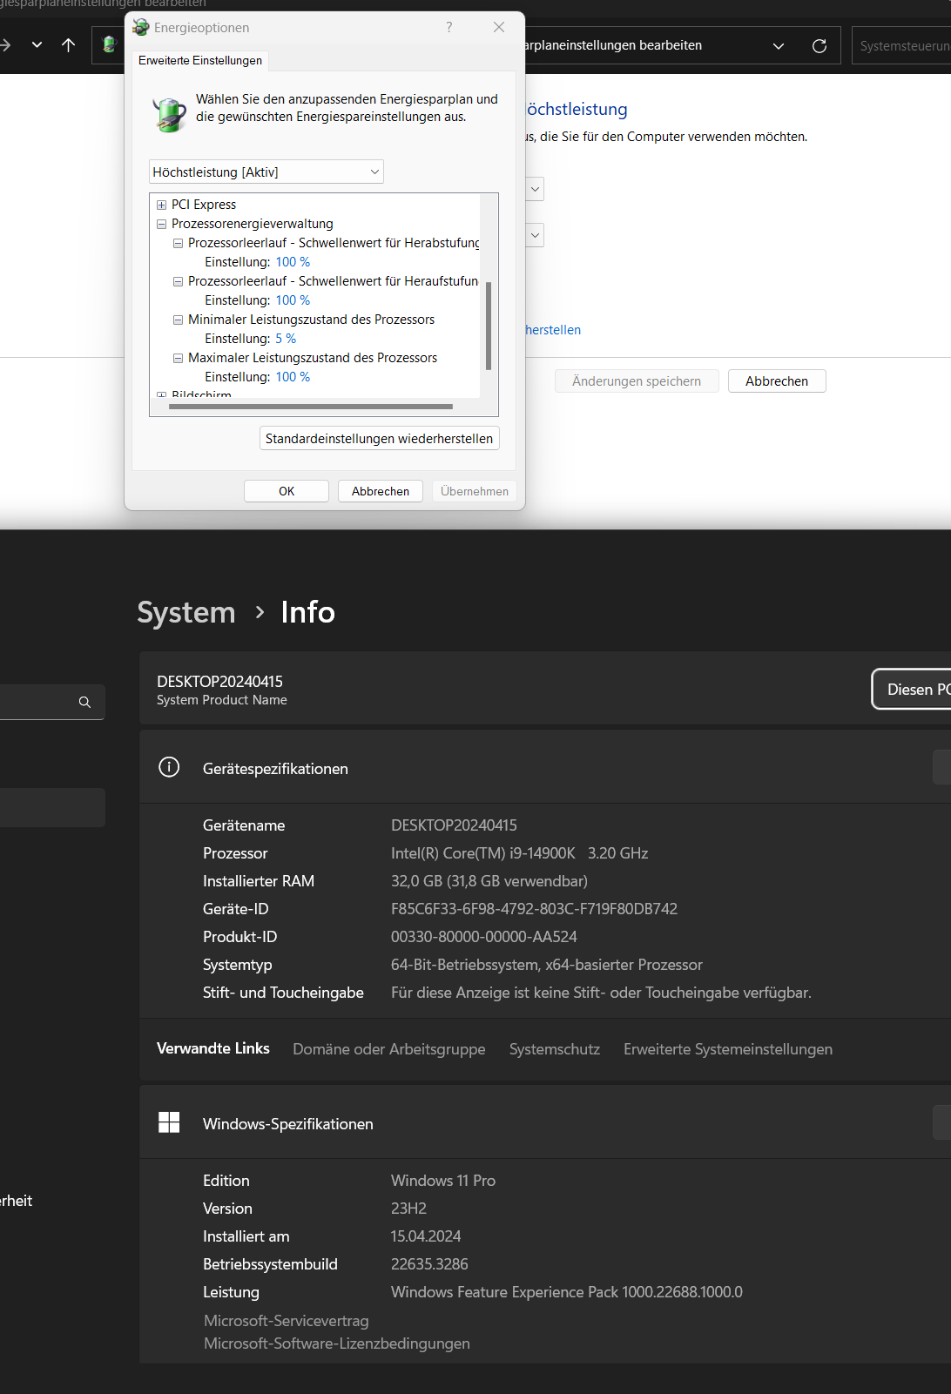Open the Systemschutz link
951x1394 pixels.
555,1049
